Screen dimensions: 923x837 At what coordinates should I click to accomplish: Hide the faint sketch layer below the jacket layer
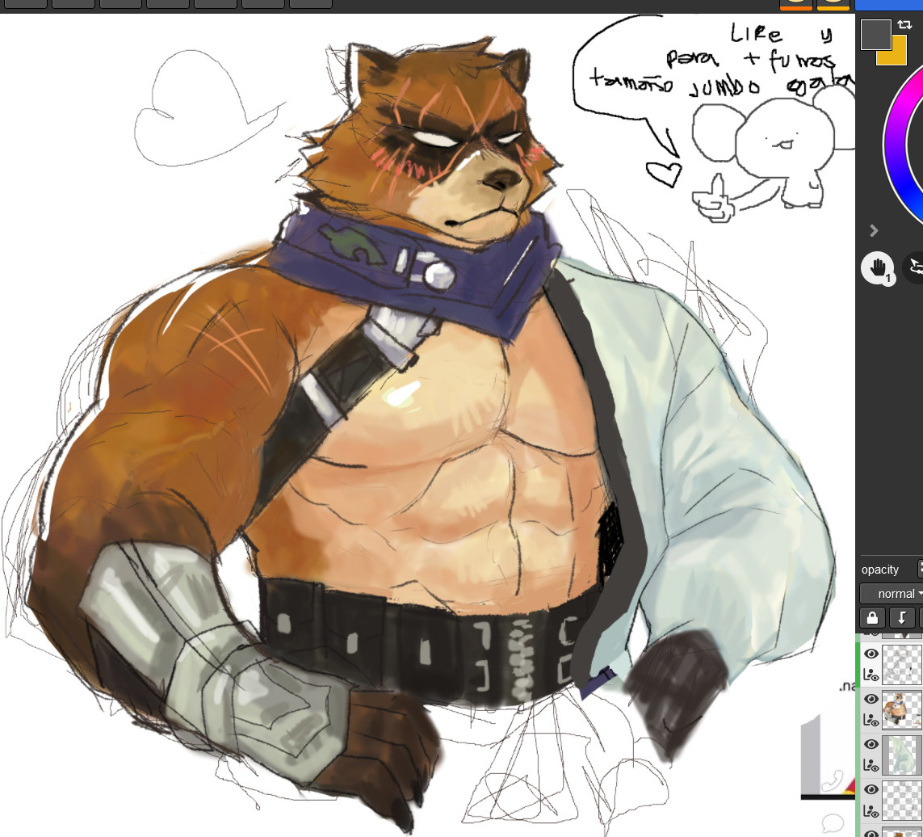coord(871,789)
